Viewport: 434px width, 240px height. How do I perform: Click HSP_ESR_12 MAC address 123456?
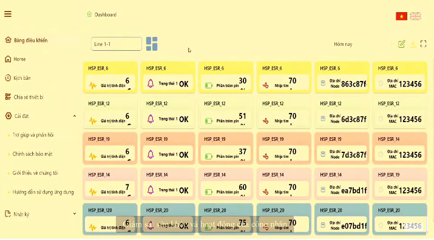[410, 119]
